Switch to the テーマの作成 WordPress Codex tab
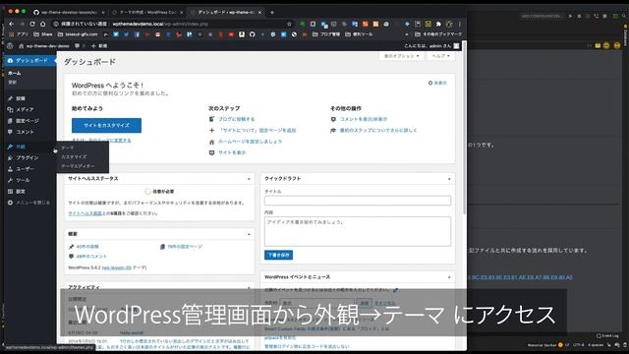 tap(147, 13)
